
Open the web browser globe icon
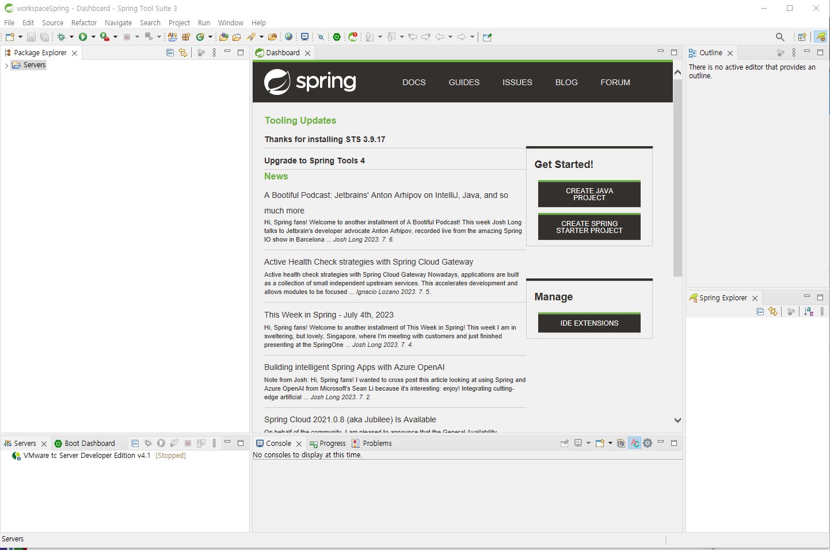pyautogui.click(x=289, y=37)
